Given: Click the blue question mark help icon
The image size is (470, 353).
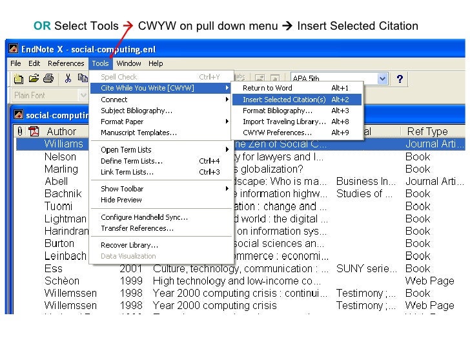Looking at the screenshot, I should tap(400, 79).
